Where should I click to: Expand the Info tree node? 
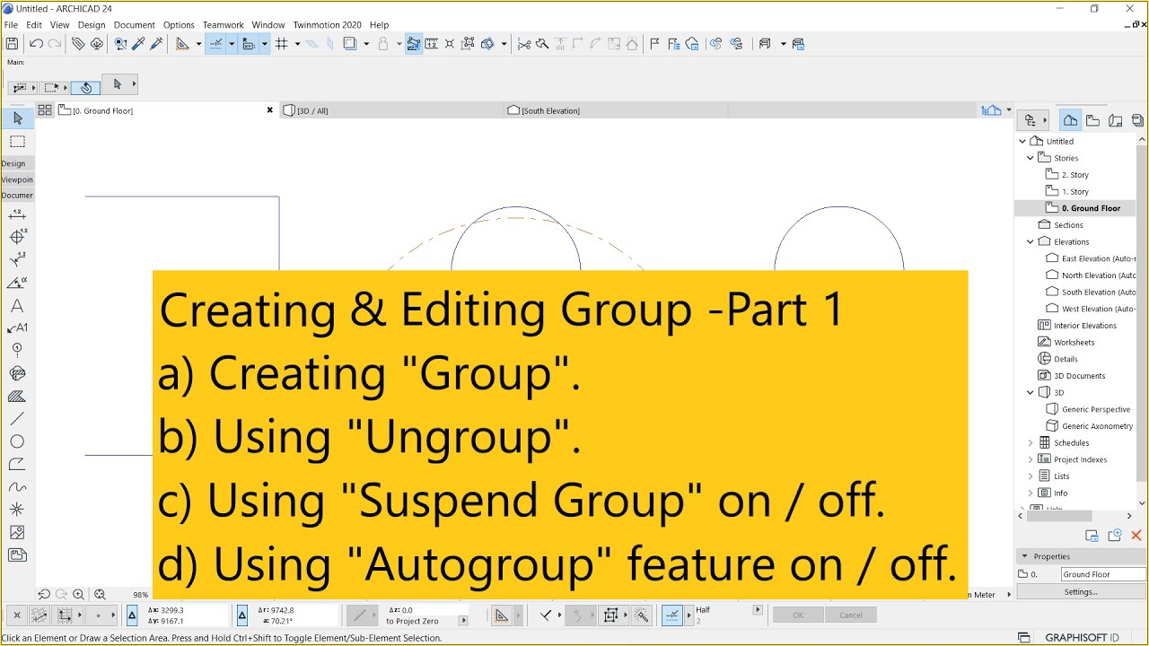pos(1031,493)
